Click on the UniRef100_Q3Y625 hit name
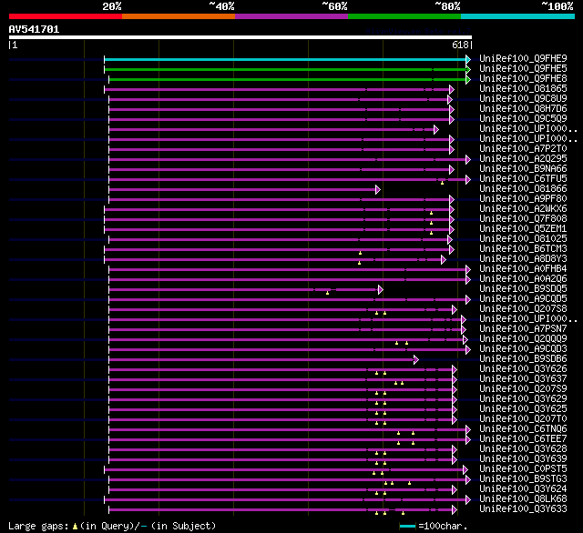 tap(523, 409)
